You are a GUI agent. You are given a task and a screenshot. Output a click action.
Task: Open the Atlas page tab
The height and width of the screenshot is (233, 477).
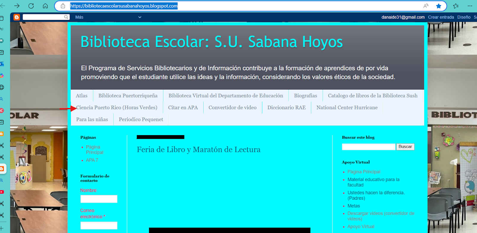tap(82, 96)
